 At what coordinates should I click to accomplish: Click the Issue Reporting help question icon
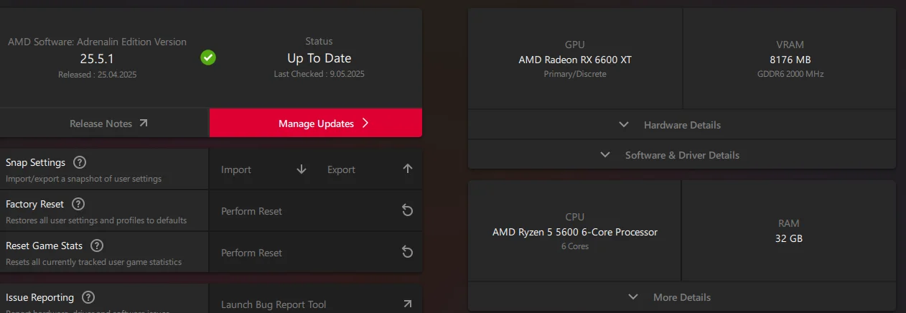pos(88,297)
